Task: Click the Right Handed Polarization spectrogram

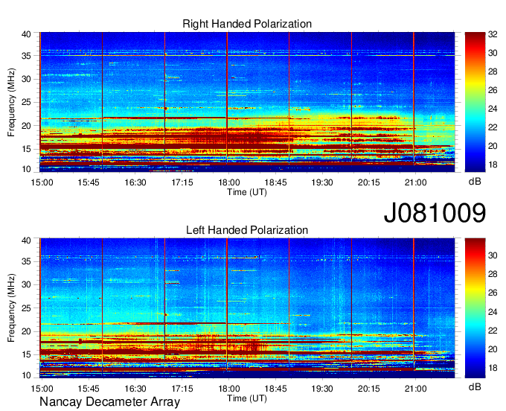Action: tap(247, 102)
